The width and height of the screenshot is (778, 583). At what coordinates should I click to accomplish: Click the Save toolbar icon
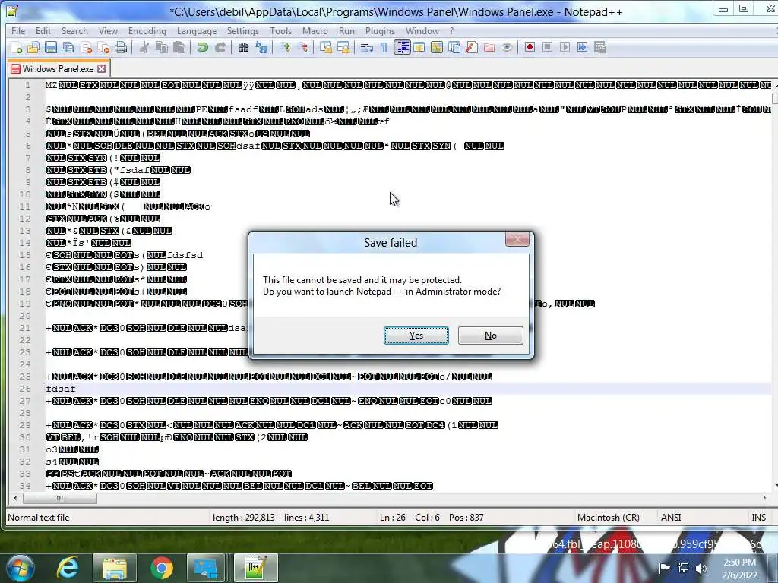pos(51,48)
